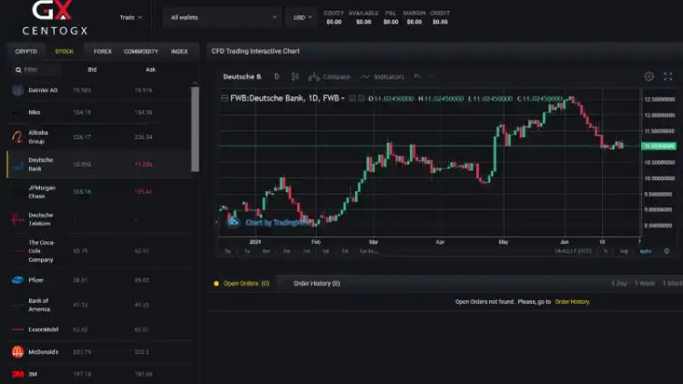The image size is (683, 384).
Task: Select JPMorgan Chase in the list
Action: tap(99, 192)
